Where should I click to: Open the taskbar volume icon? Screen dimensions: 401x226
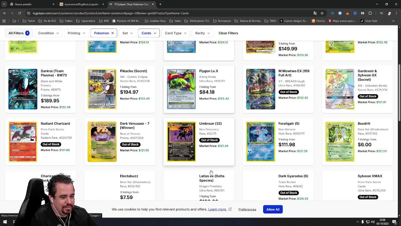coord(373,222)
